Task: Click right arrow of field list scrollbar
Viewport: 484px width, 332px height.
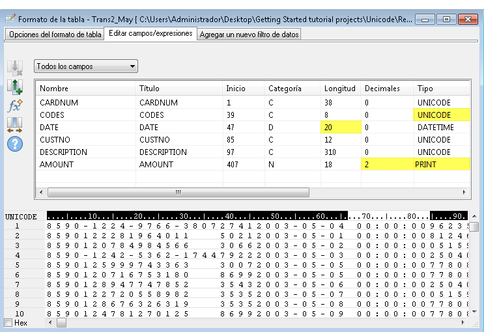Action: pos(465,193)
